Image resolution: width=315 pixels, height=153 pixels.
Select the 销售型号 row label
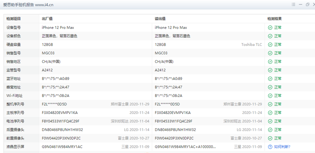pyautogui.click(x=13, y=53)
